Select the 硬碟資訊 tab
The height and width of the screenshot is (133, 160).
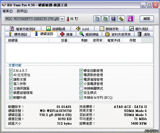pyautogui.click(x=44, y=34)
